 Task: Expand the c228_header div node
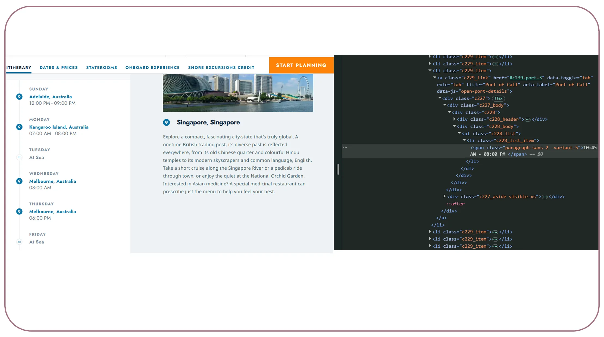[454, 119]
